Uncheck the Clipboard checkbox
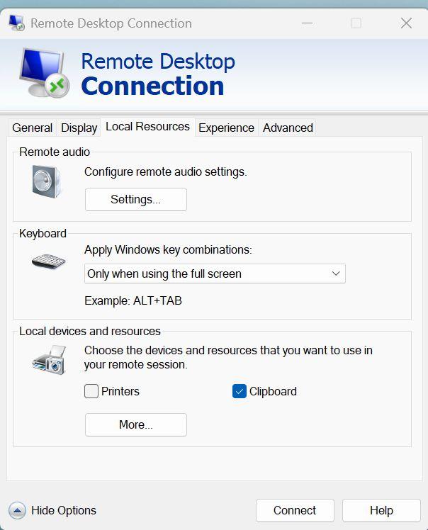This screenshot has width=428, height=530. pos(240,391)
